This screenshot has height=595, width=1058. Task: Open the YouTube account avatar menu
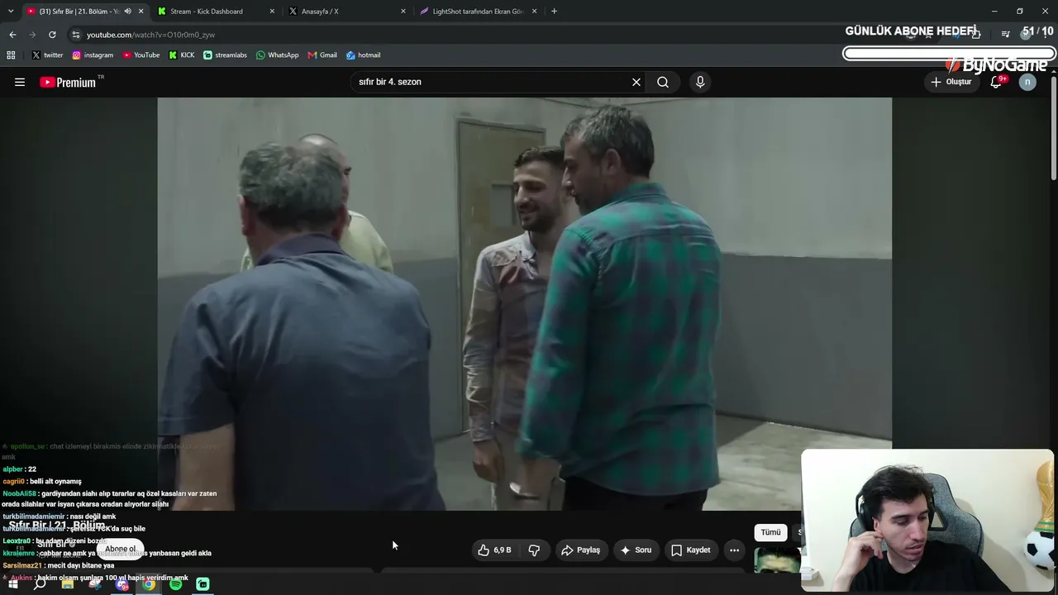1027,82
